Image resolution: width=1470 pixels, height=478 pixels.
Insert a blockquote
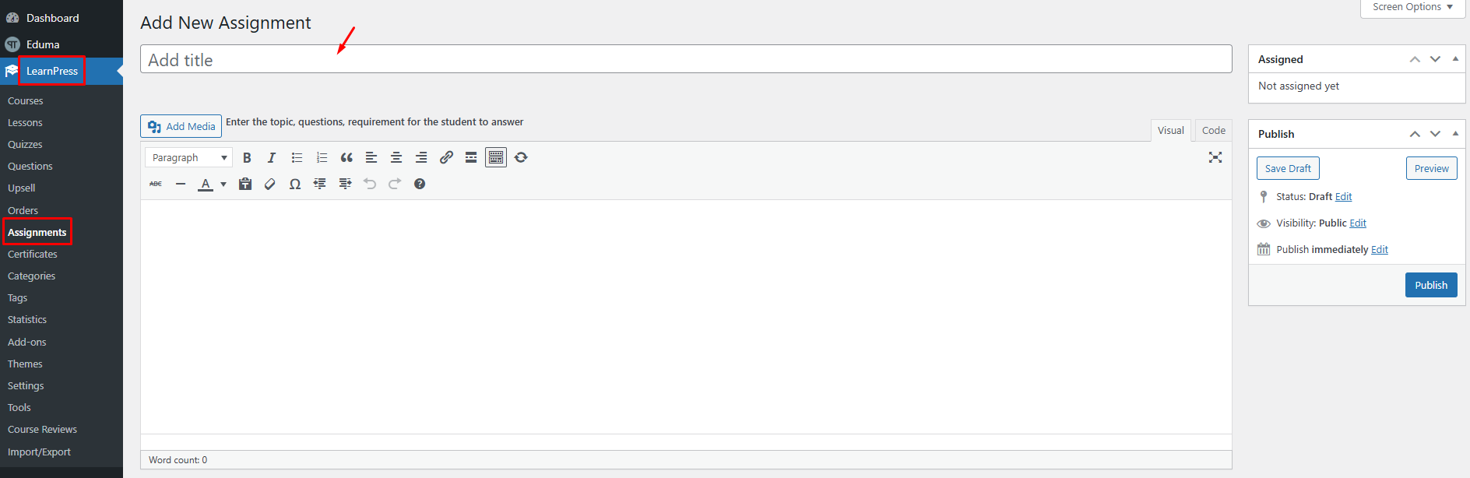pos(346,157)
